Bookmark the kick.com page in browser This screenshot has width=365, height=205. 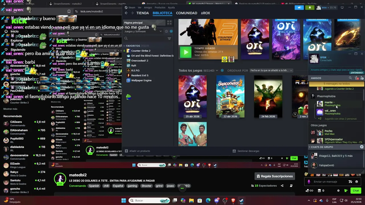point(69,11)
